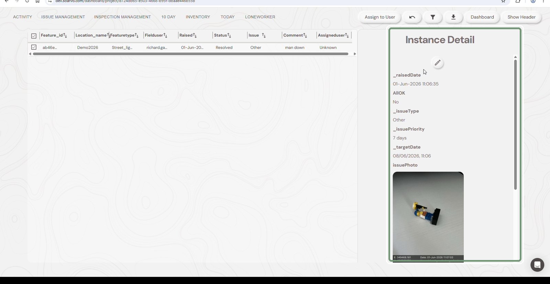This screenshot has width=550, height=284.
Task: Open the INVENTORY tab
Action: (x=198, y=17)
